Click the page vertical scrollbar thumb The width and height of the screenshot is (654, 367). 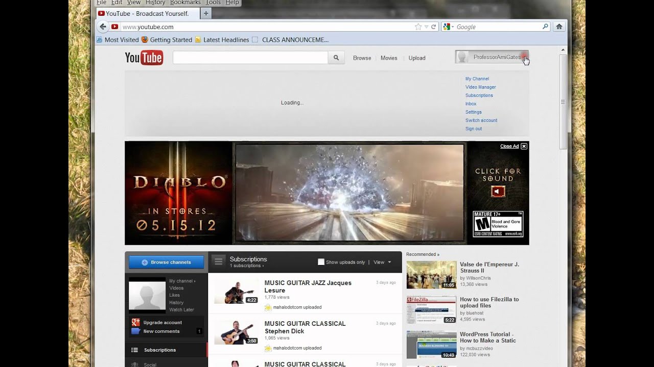click(x=563, y=102)
